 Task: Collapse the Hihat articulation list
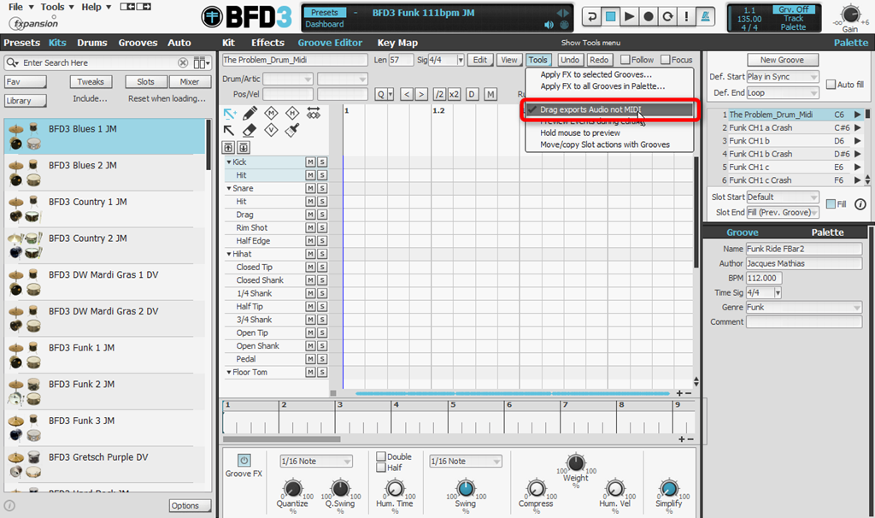coord(231,254)
